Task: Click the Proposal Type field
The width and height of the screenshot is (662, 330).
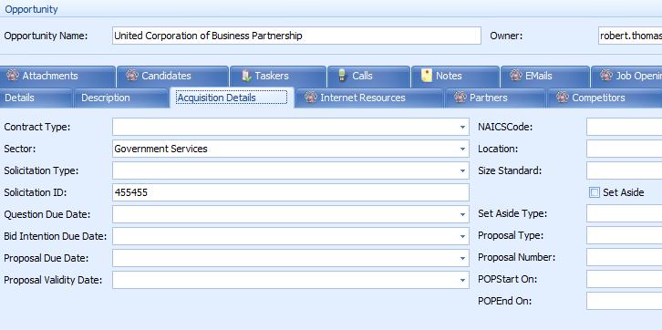Action: [624, 235]
